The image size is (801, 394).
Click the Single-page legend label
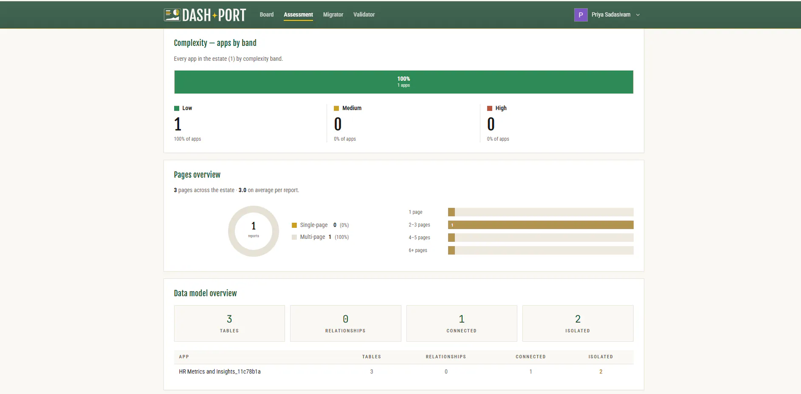314,225
